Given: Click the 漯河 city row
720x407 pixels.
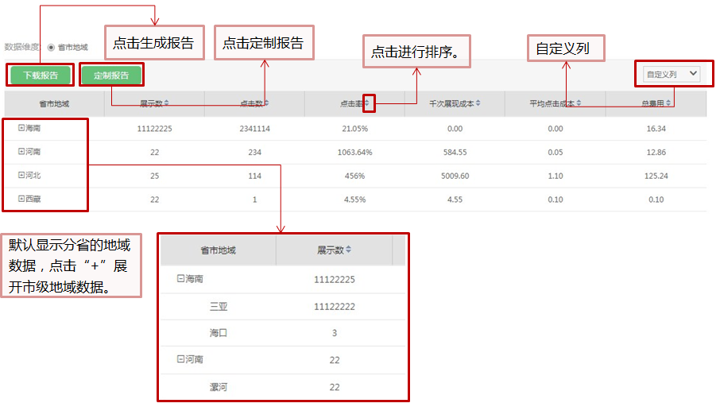Looking at the screenshot, I should (219, 386).
